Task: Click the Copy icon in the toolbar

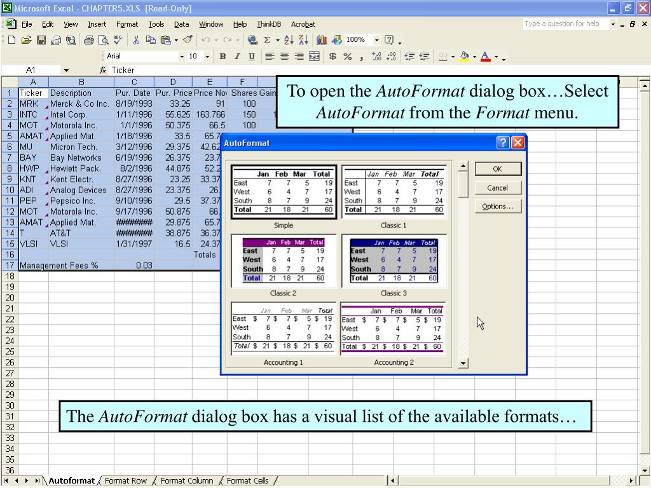Action: [x=151, y=40]
